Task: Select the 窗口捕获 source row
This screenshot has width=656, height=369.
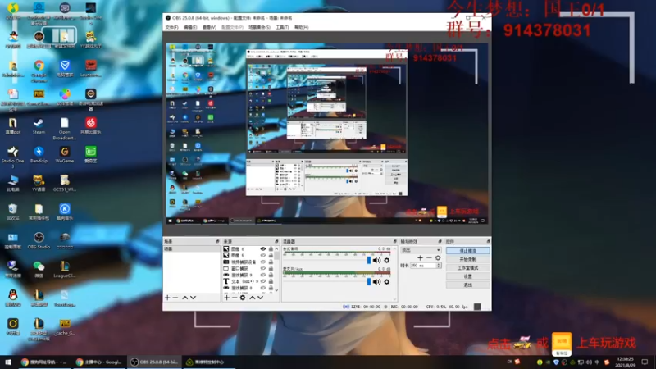Action: point(248,268)
